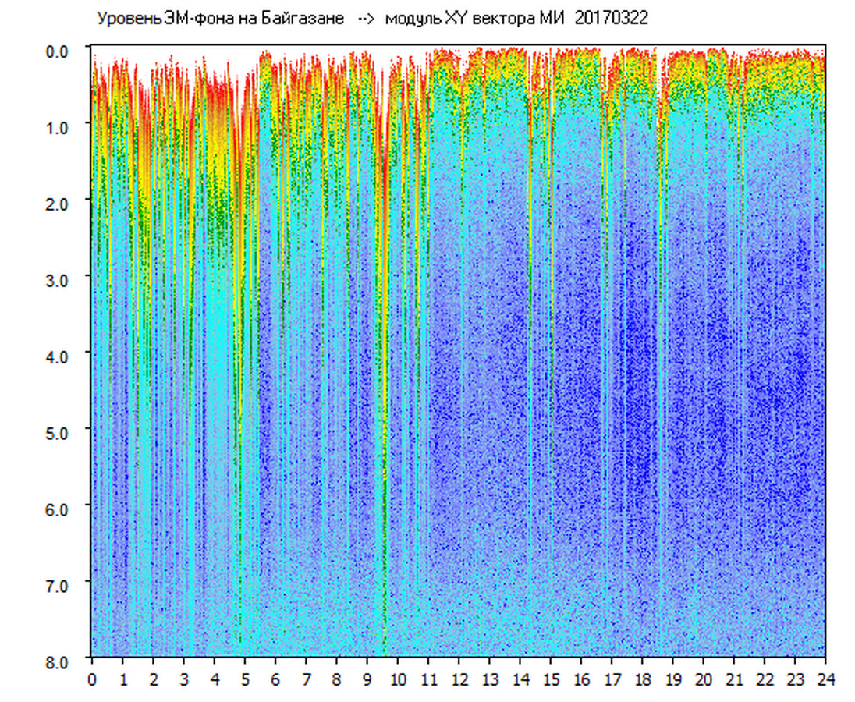The height and width of the screenshot is (702, 855).
Task: Click hour 18 on the horizontal axis
Action: (643, 679)
